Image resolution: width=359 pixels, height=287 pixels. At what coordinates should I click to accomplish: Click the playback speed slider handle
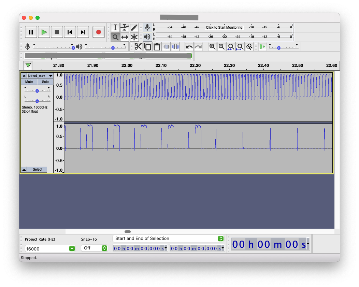(x=279, y=48)
